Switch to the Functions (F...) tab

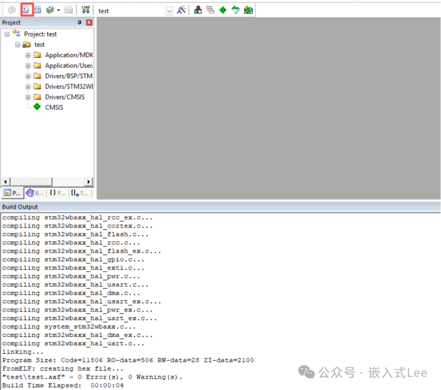[x=57, y=193]
